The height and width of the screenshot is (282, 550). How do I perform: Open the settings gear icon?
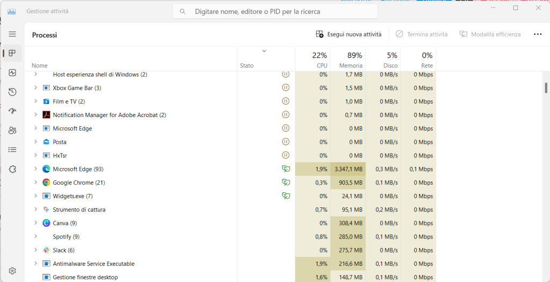point(12,271)
